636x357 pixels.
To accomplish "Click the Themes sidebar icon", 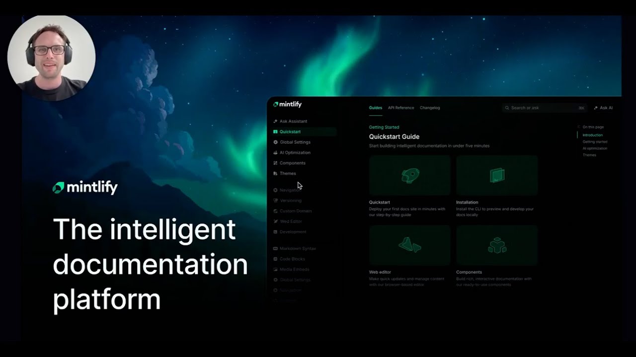I will (x=275, y=174).
